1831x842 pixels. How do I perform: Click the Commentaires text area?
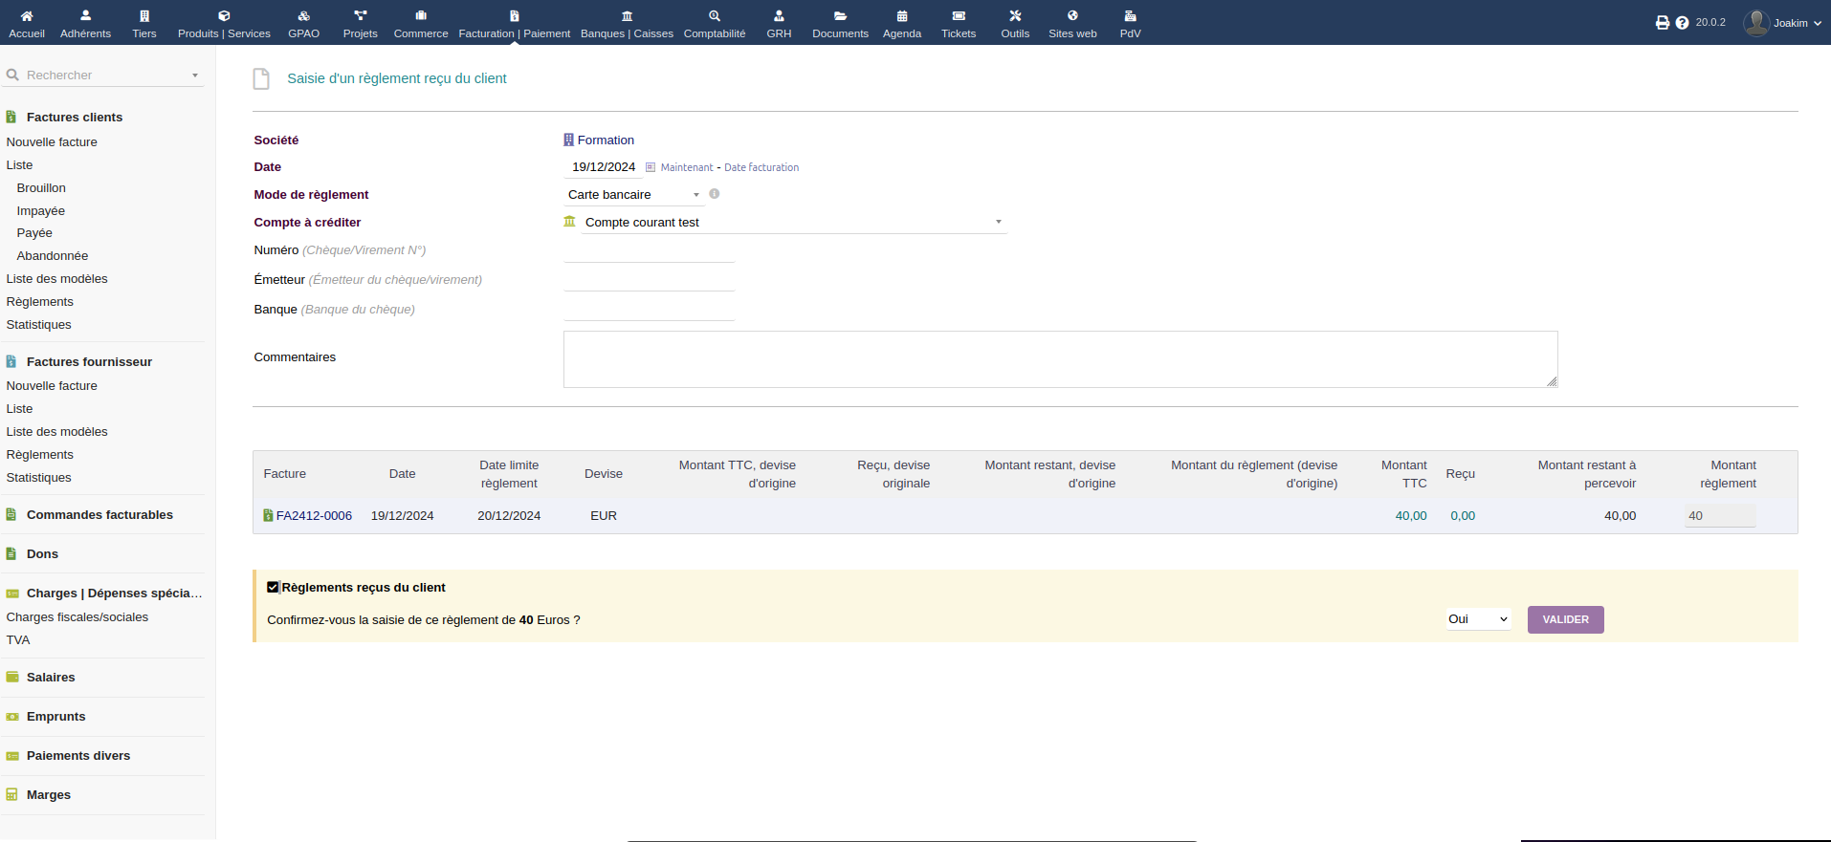coord(1060,359)
